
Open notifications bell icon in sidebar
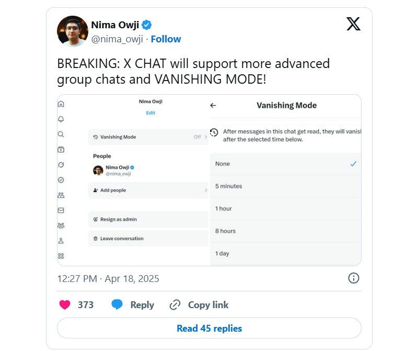click(x=61, y=119)
